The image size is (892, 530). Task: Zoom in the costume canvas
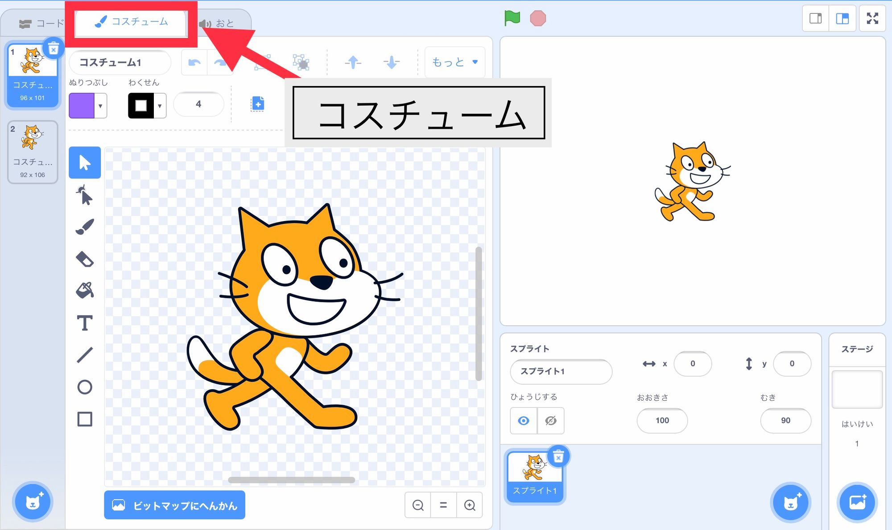(470, 505)
